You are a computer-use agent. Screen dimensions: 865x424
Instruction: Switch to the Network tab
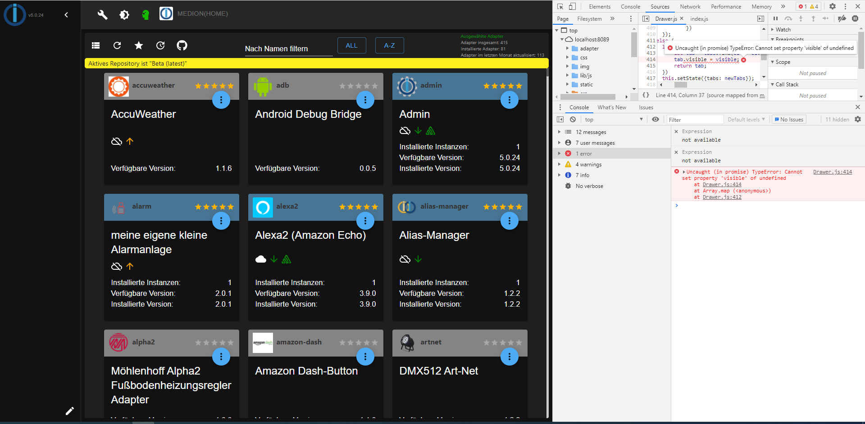tap(690, 6)
